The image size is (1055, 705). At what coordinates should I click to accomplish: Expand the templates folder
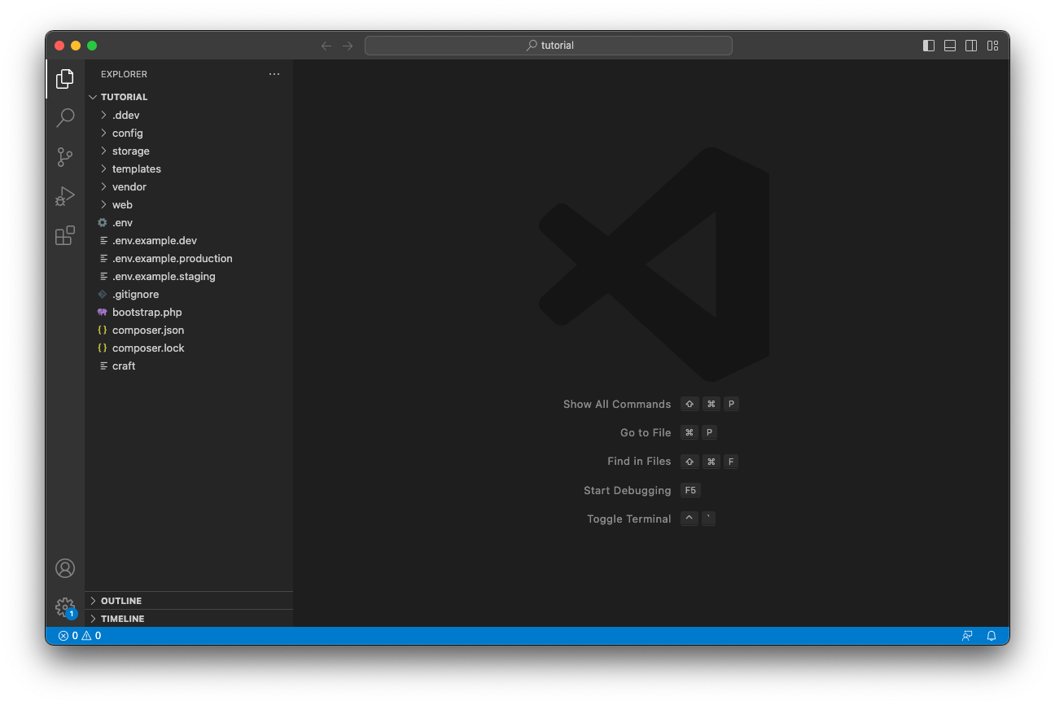click(136, 169)
